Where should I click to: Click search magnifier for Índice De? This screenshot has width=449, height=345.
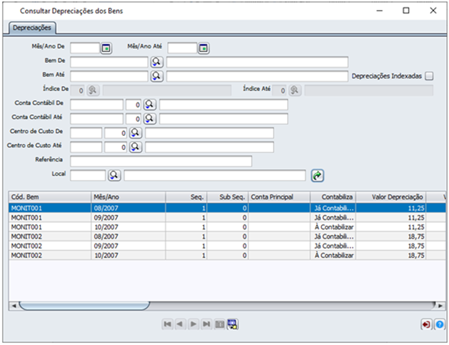click(x=93, y=90)
